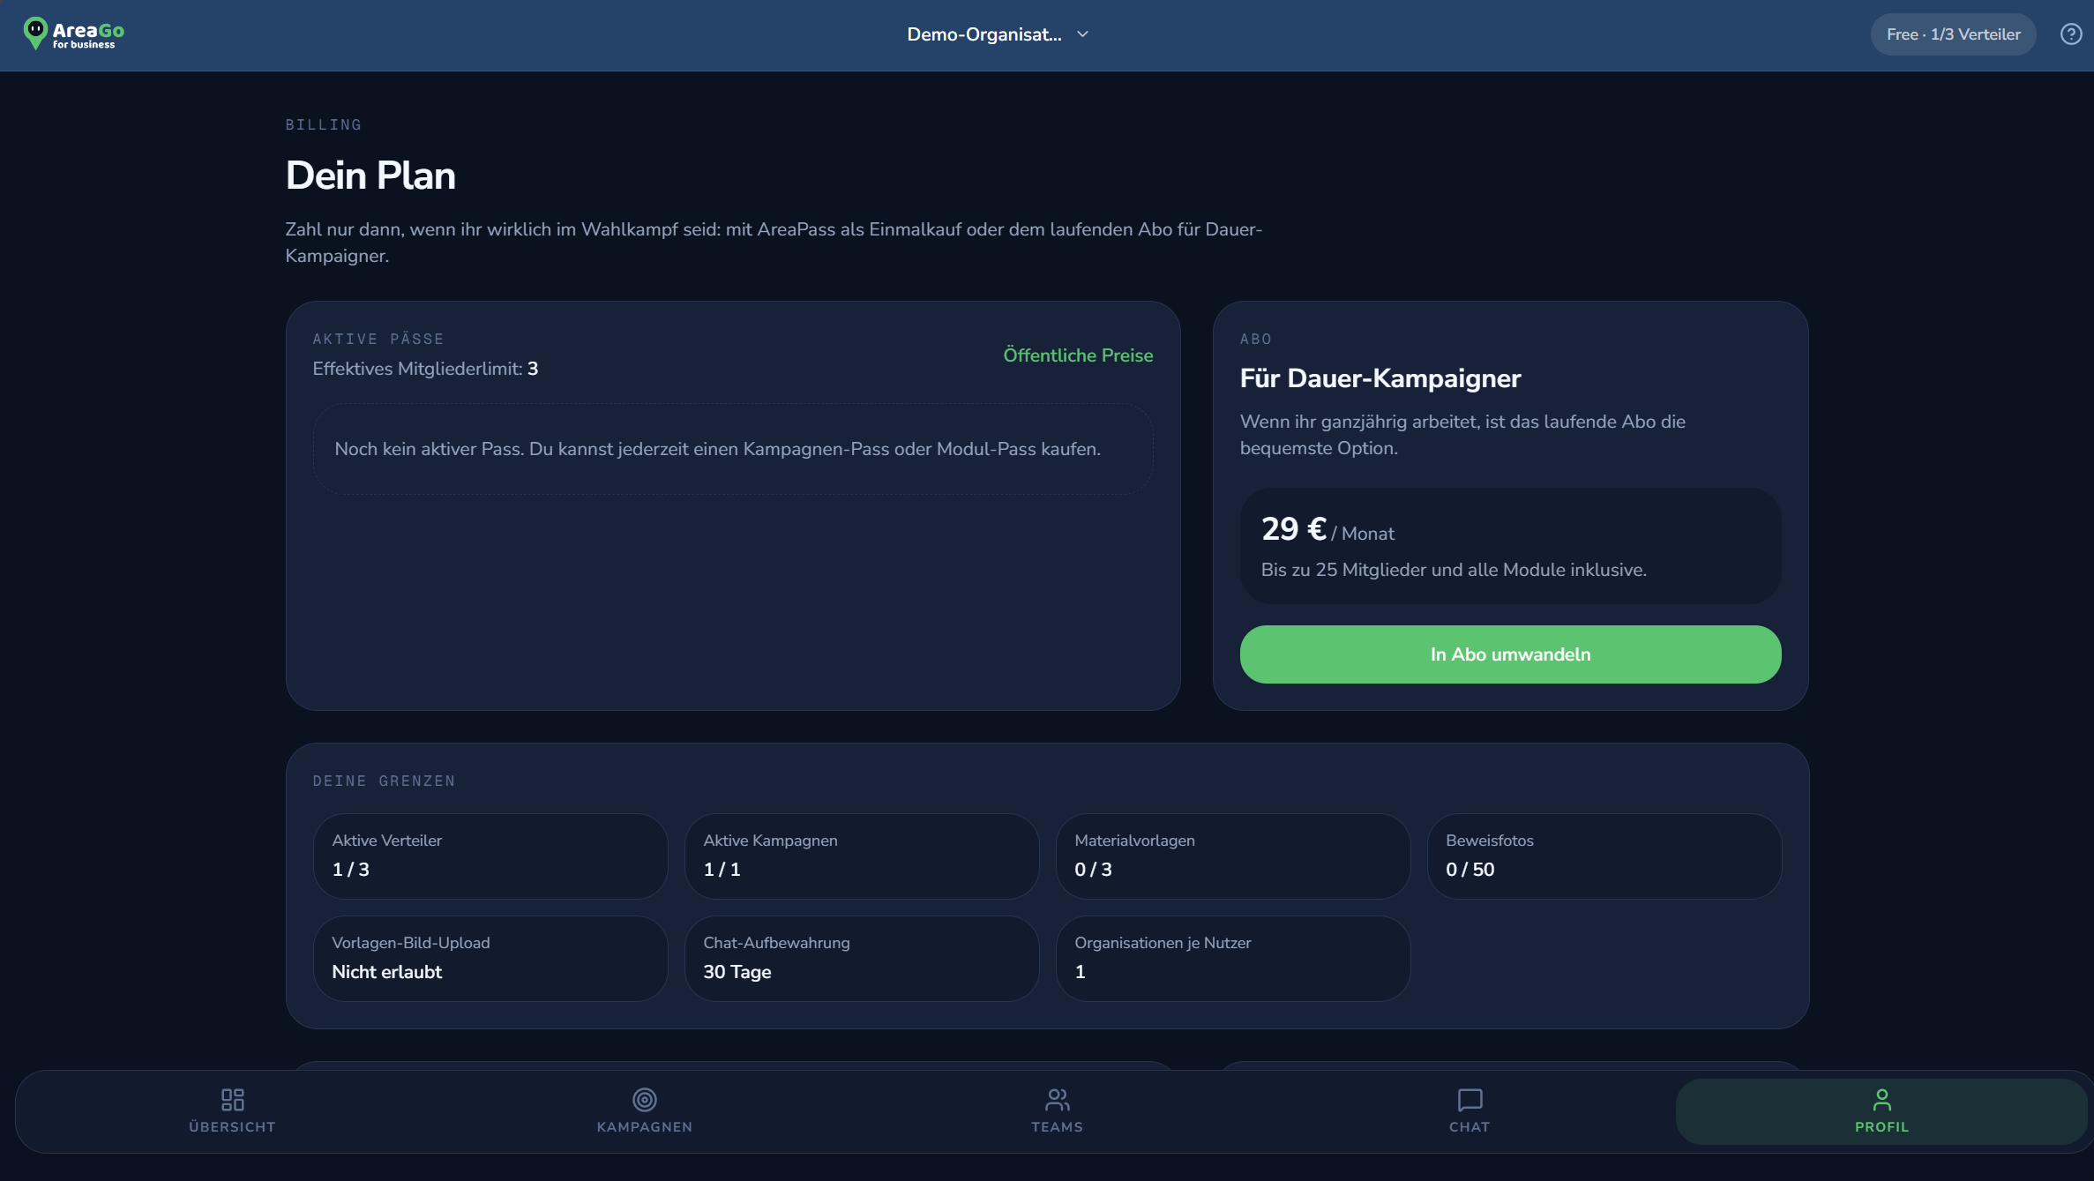Select the Profil tab label

1881,1127
